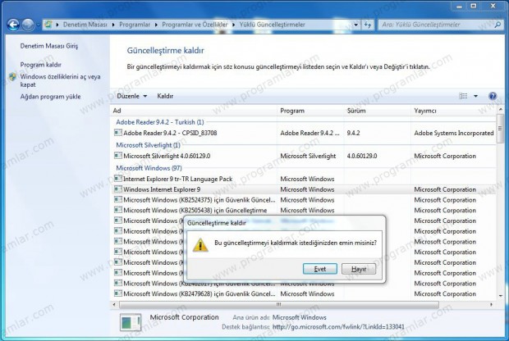
Task: Open the Düzenle toolbar menu
Action: point(132,96)
